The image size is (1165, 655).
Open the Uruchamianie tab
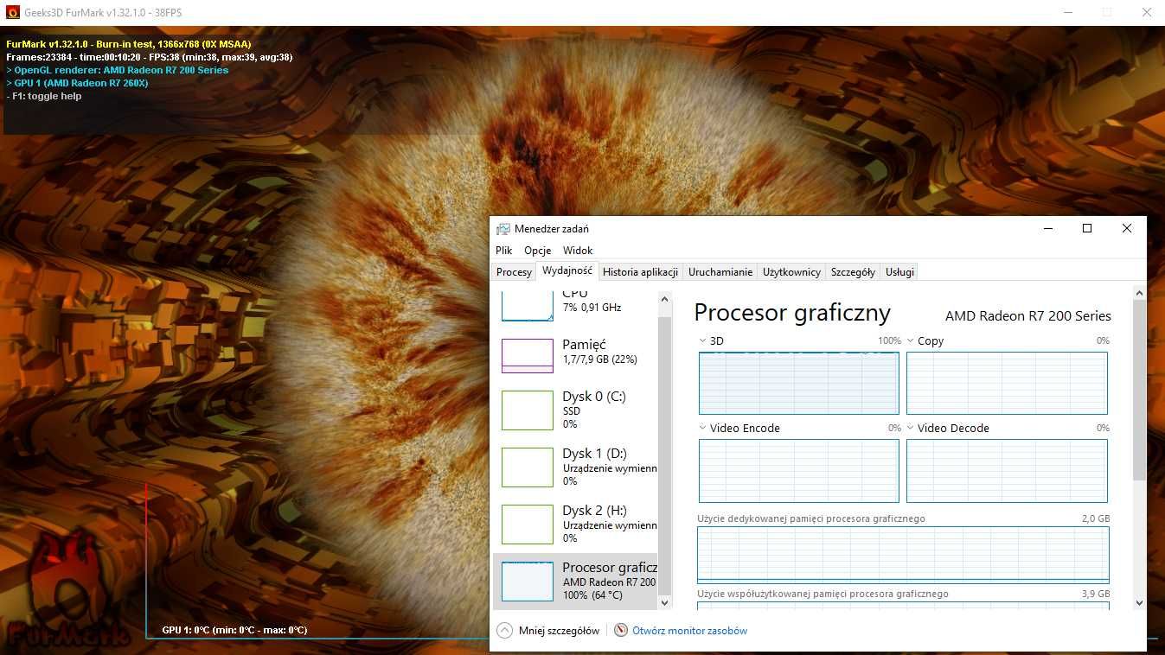pyautogui.click(x=720, y=272)
